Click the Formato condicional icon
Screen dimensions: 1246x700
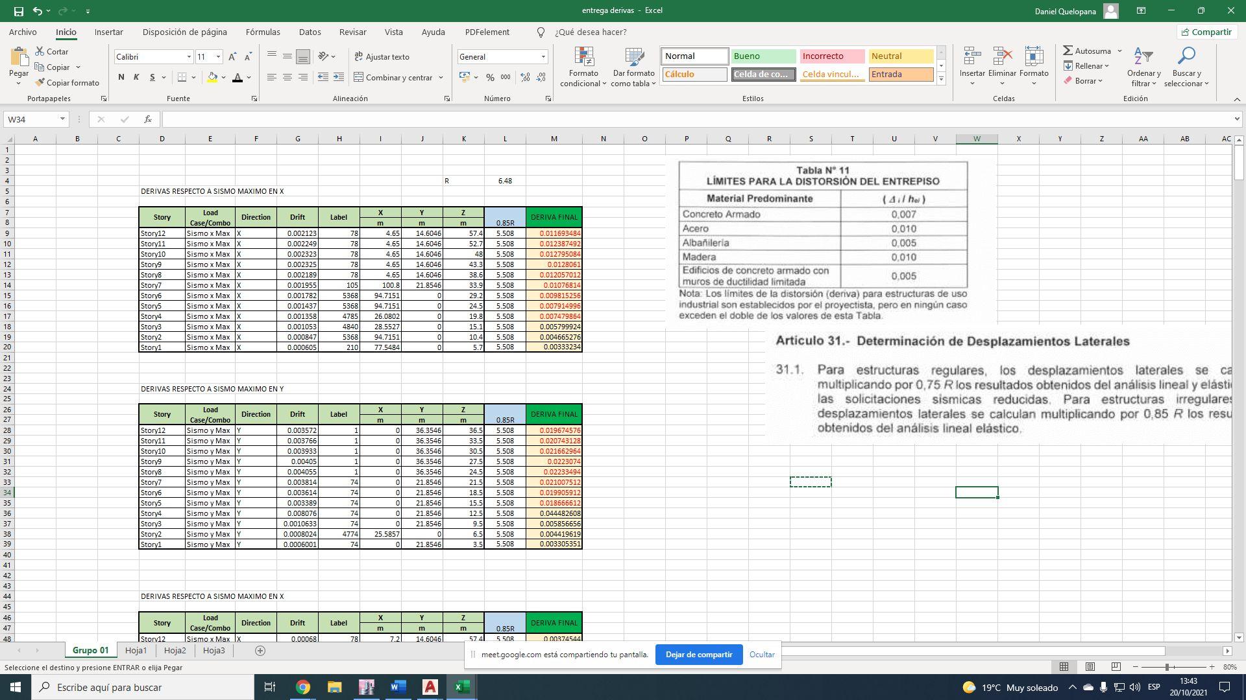click(583, 58)
